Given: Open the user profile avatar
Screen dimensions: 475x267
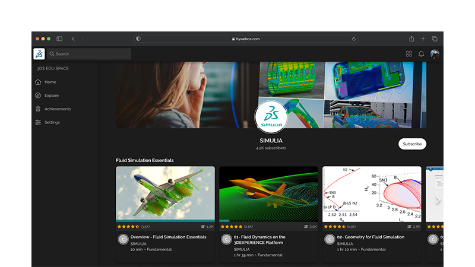Looking at the screenshot, I should (435, 54).
